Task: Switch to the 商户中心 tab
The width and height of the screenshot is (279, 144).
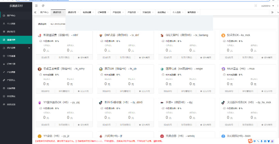Action: coord(44,12)
